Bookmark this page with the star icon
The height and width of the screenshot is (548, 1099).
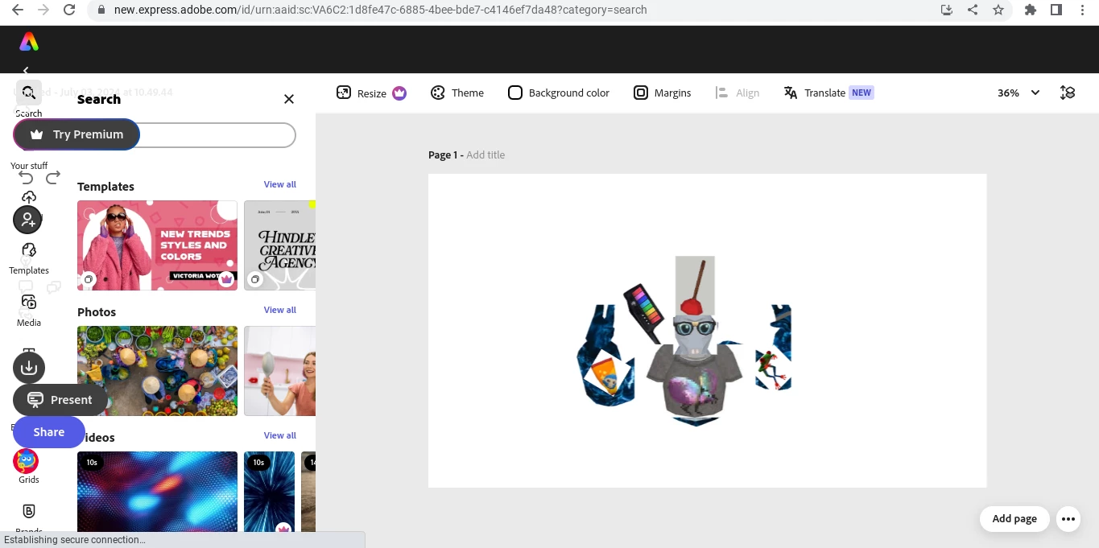click(998, 10)
